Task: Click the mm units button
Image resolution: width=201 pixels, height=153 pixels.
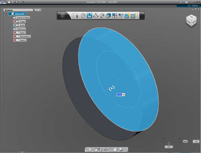Action: (185, 141)
